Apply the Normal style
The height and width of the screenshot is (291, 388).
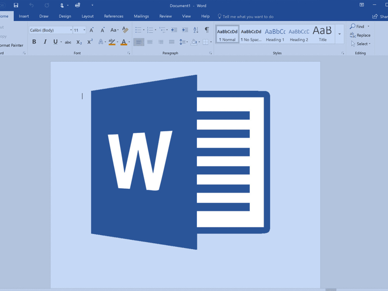click(227, 34)
